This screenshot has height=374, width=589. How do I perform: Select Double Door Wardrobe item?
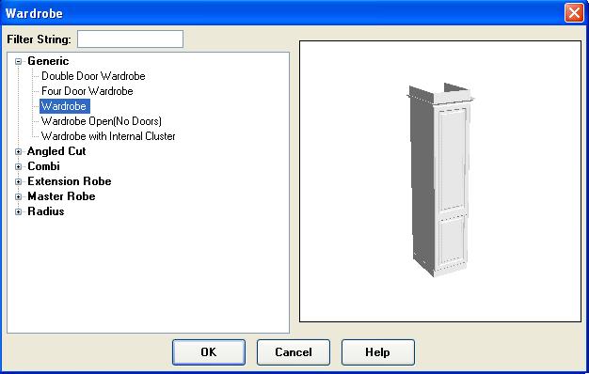(93, 76)
